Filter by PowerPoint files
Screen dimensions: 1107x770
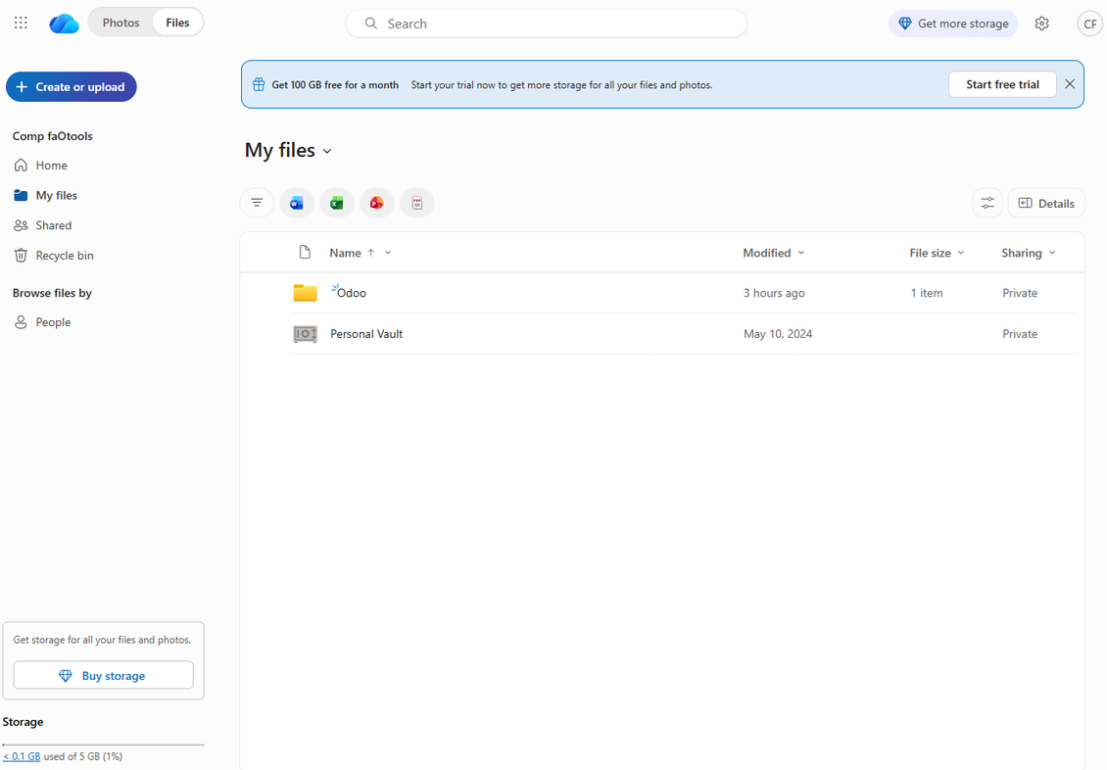377,203
